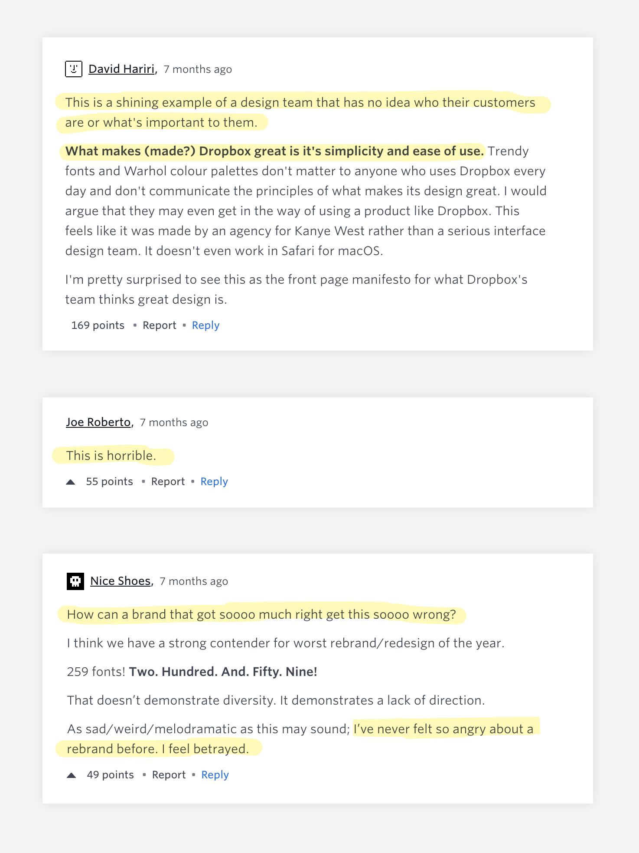The width and height of the screenshot is (639, 853).
Task: Click the highlighted "How can a brand" question
Action: point(261,614)
